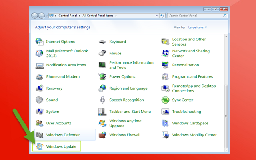Image resolution: width=256 pixels, height=160 pixels.
Task: Click the Recovery icon
Action: 39,88
